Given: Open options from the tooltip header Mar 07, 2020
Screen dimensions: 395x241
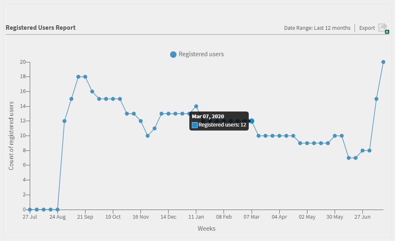Looking at the screenshot, I should pos(207,116).
